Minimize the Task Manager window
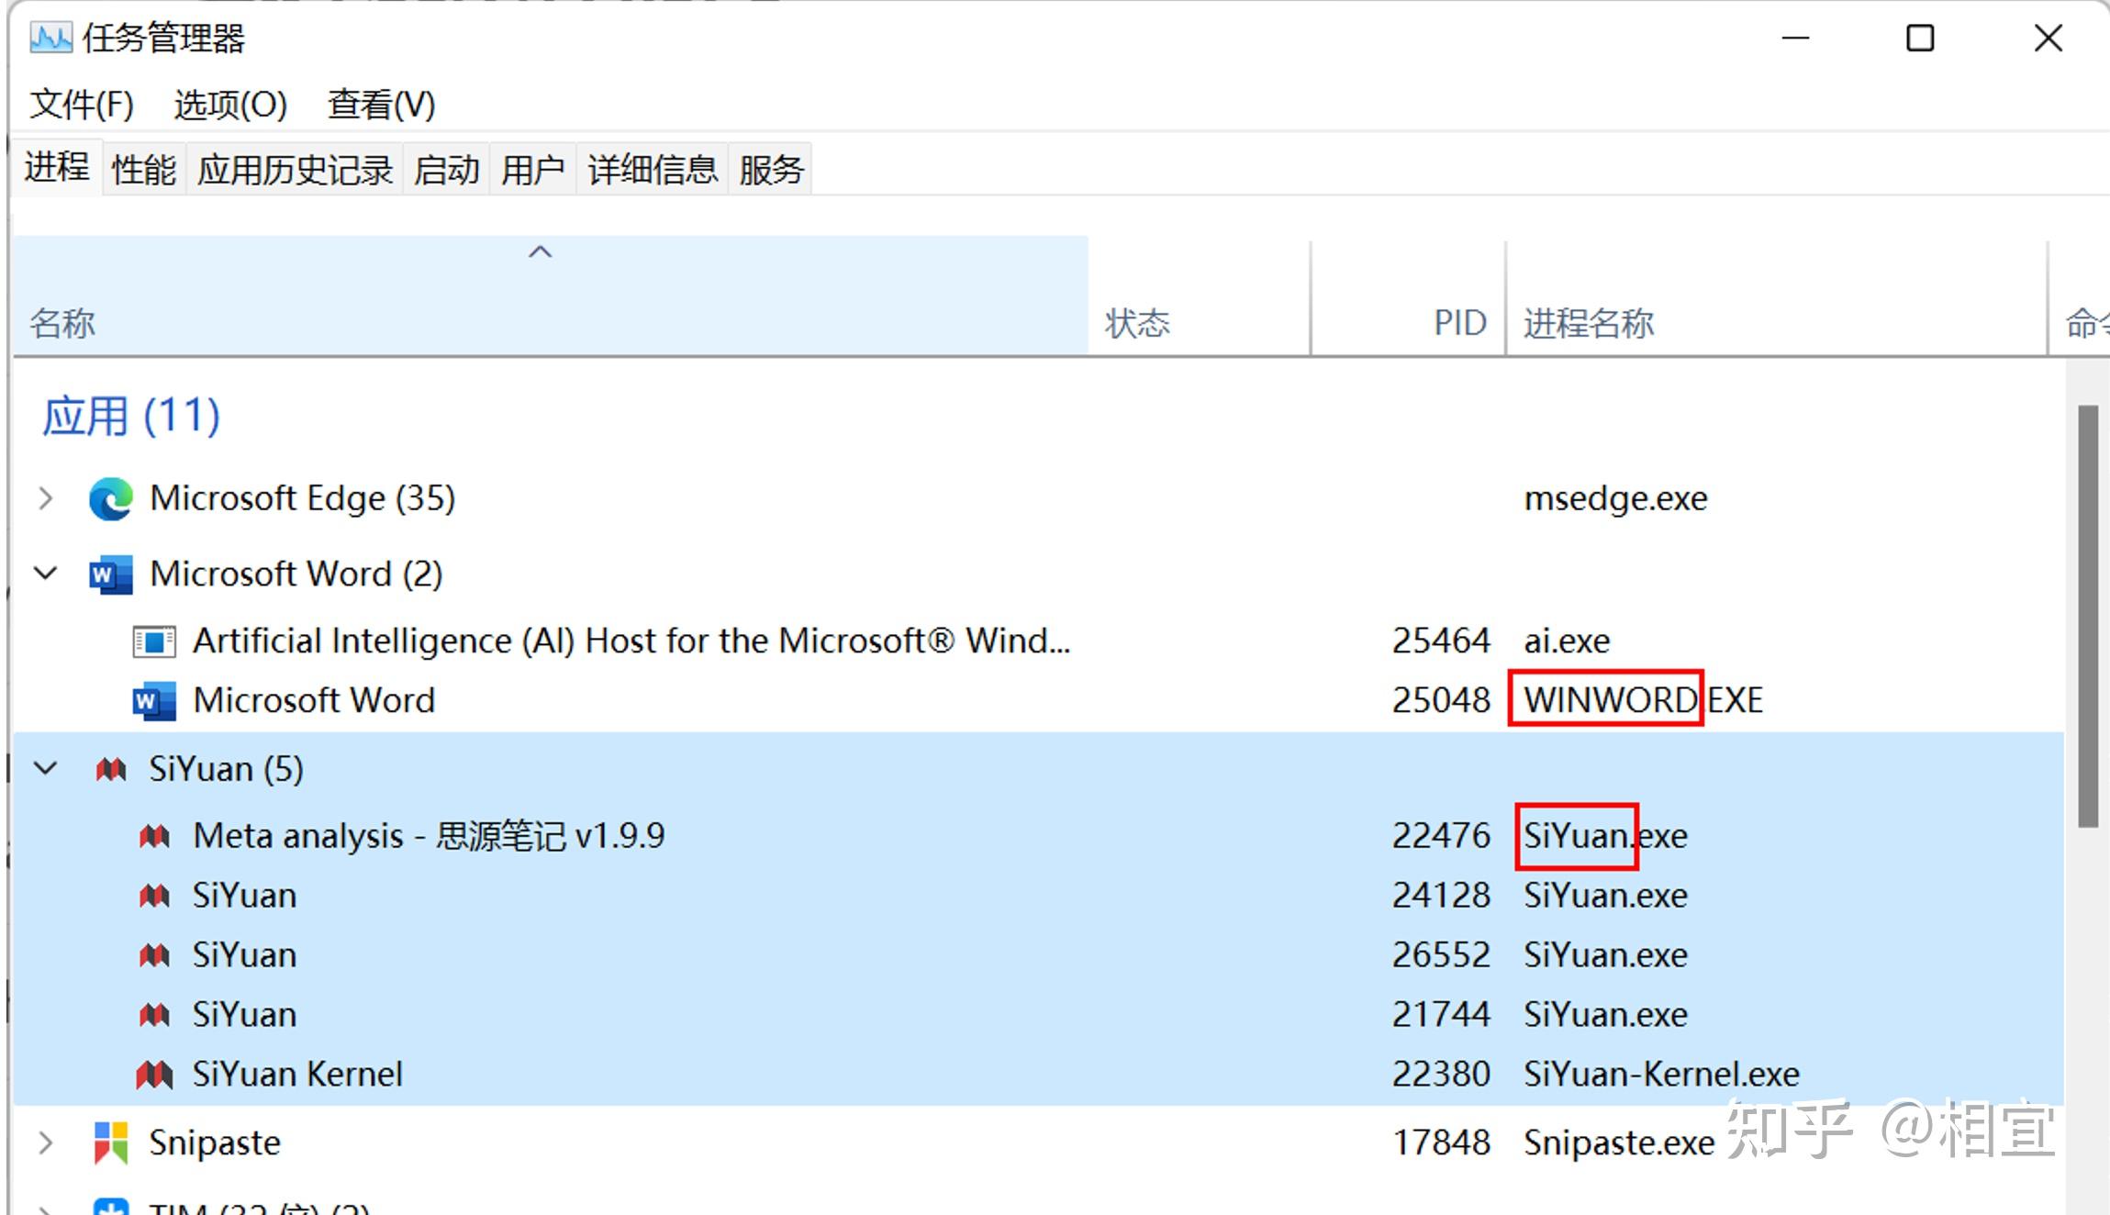The image size is (2110, 1215). click(1795, 39)
